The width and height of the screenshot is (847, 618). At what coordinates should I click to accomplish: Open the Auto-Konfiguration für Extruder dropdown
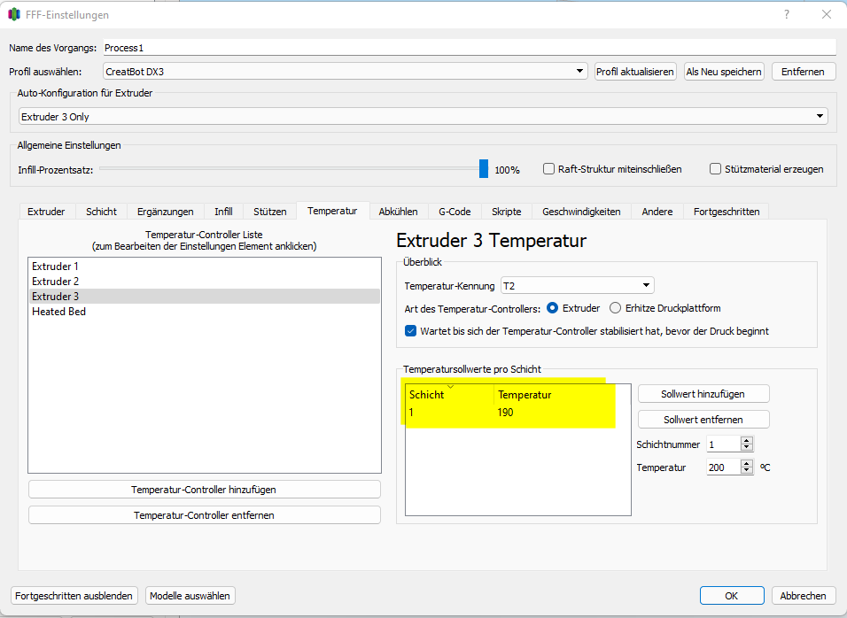(x=423, y=116)
